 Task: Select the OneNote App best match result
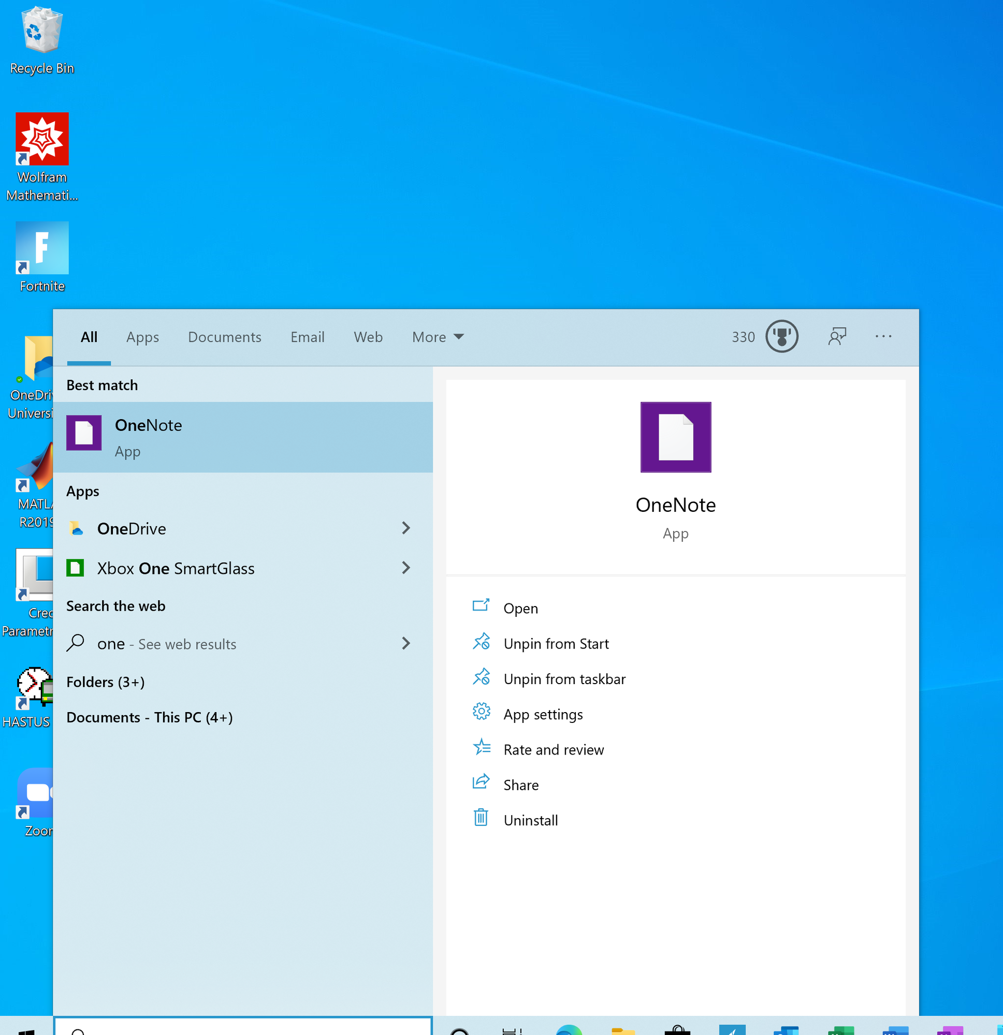click(x=243, y=437)
